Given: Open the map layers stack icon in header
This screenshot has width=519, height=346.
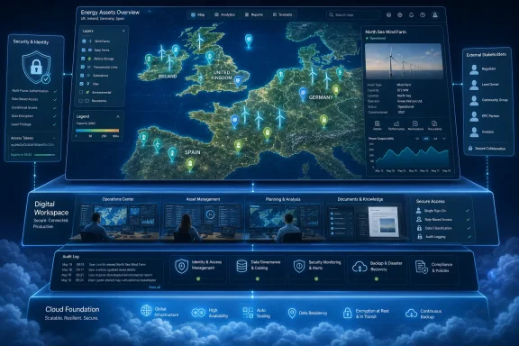Looking at the screenshot, I should point(389,15).
